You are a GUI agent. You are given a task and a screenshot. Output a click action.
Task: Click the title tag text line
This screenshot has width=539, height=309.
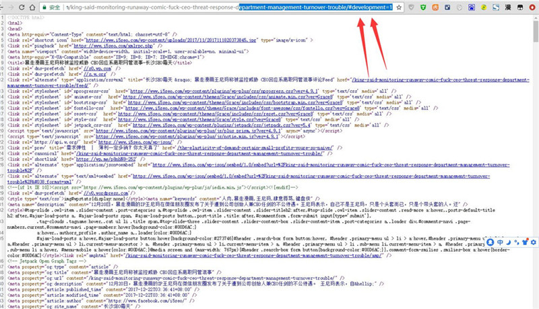[x=100, y=63]
